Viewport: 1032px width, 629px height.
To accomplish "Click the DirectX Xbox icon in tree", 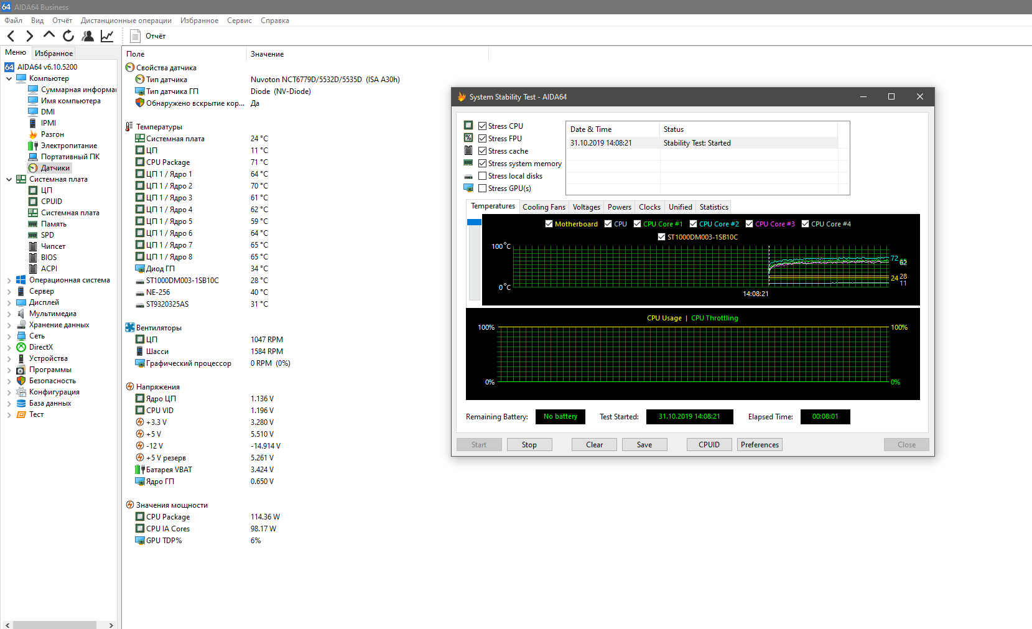I will coord(21,347).
